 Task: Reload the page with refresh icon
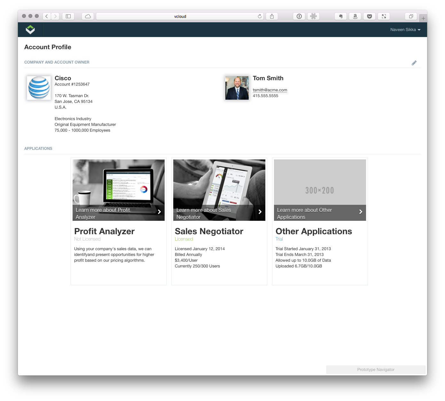260,16
